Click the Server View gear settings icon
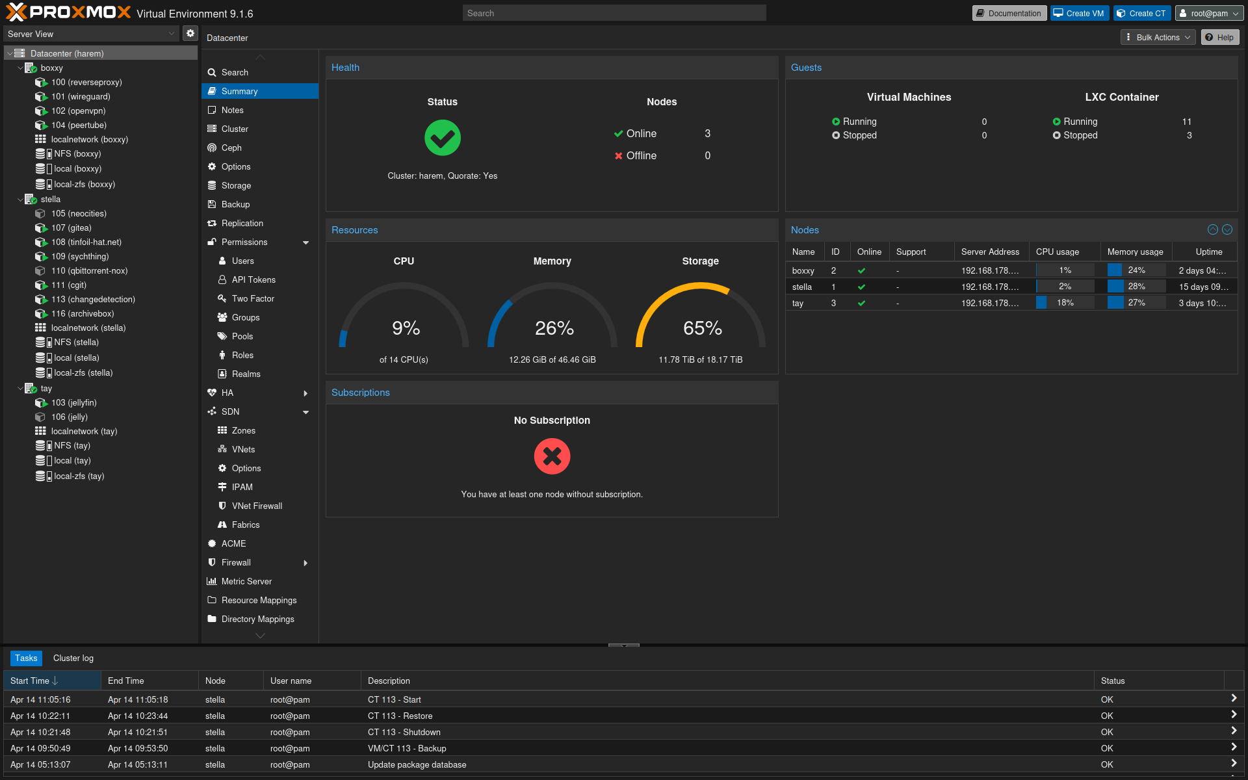 [190, 33]
